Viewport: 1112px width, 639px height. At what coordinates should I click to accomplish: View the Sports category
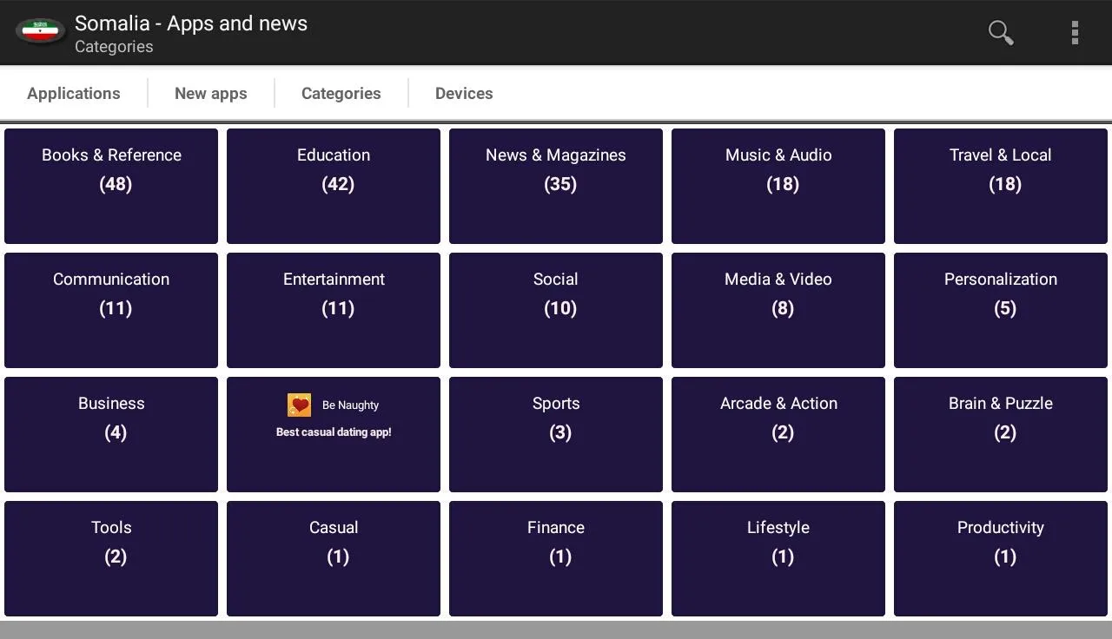[x=556, y=435]
